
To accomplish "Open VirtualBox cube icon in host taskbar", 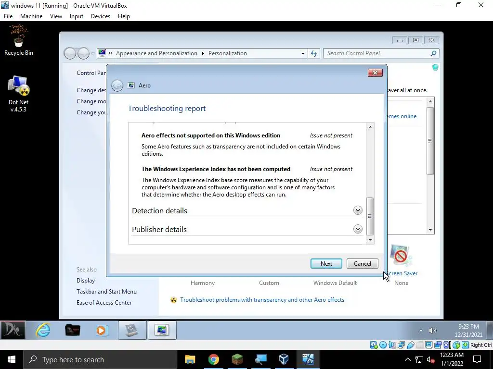I will click(284, 359).
